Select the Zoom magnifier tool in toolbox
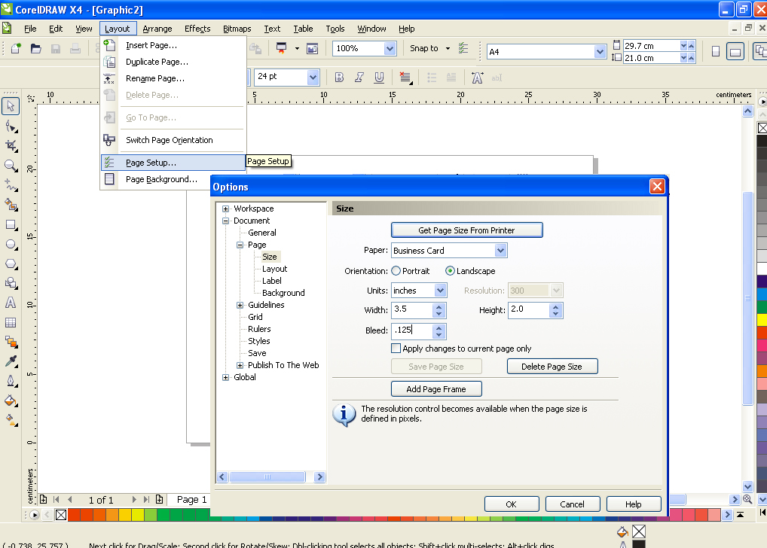 [x=11, y=166]
